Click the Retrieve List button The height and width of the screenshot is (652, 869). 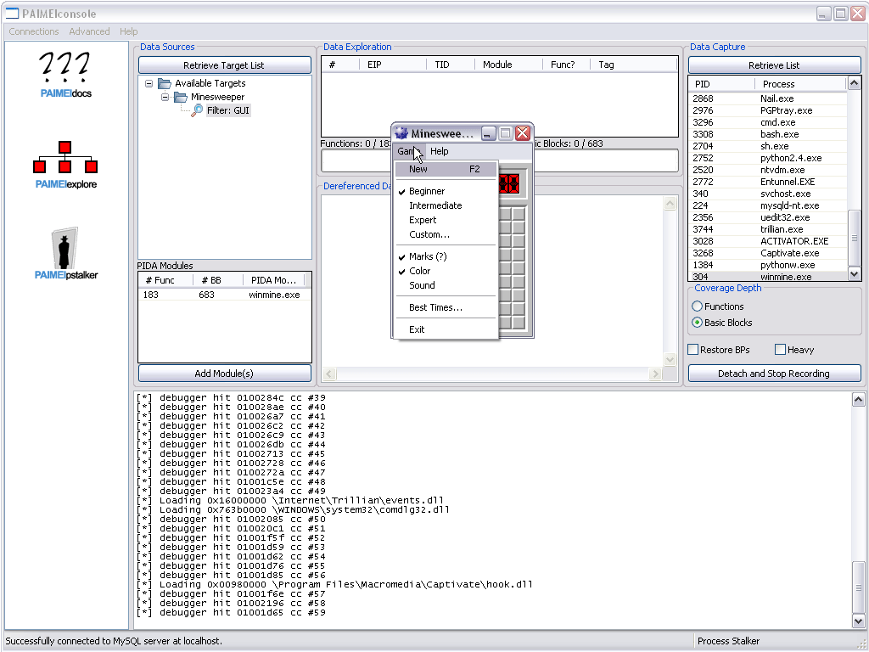774,65
